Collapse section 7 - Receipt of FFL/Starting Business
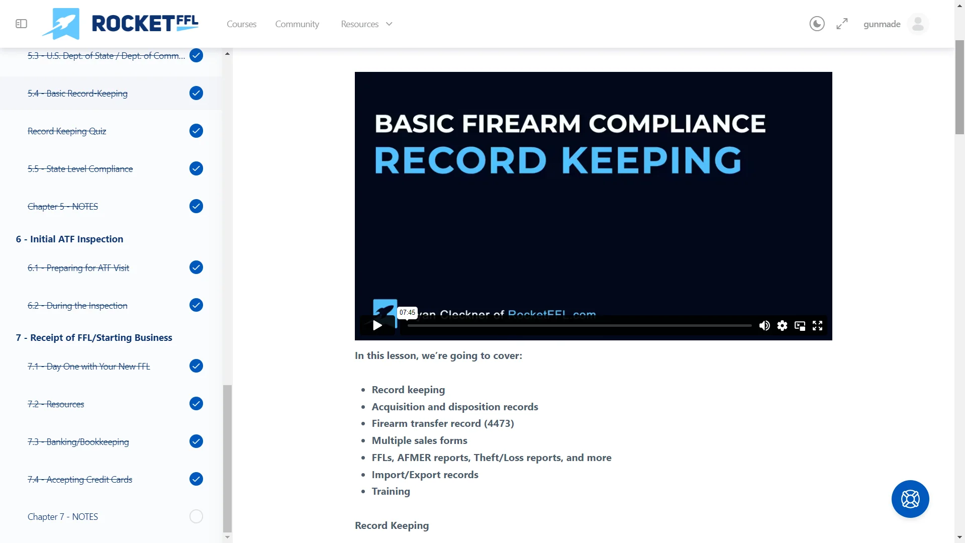Screen dimensions: 965x543 point(94,338)
